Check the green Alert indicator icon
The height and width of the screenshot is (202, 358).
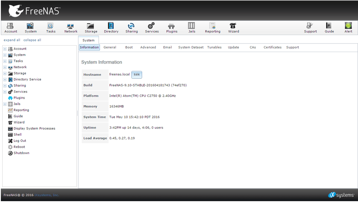click(x=349, y=26)
